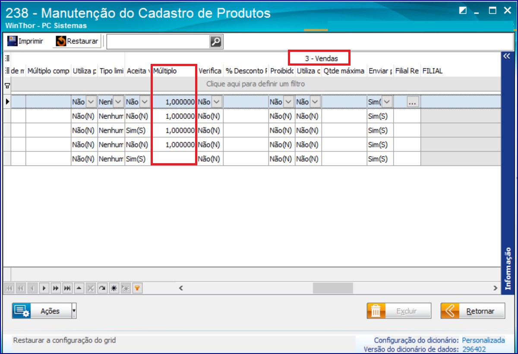
Task: Open Utiliza p dropdown in first row
Action: click(x=91, y=101)
